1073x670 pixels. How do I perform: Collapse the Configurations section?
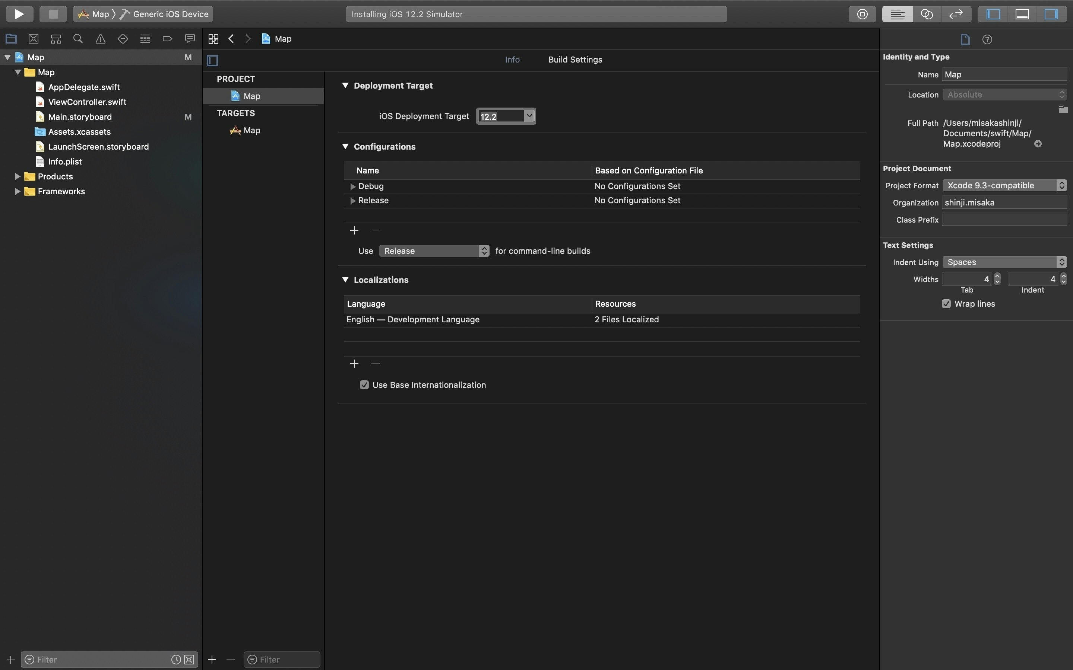(345, 146)
